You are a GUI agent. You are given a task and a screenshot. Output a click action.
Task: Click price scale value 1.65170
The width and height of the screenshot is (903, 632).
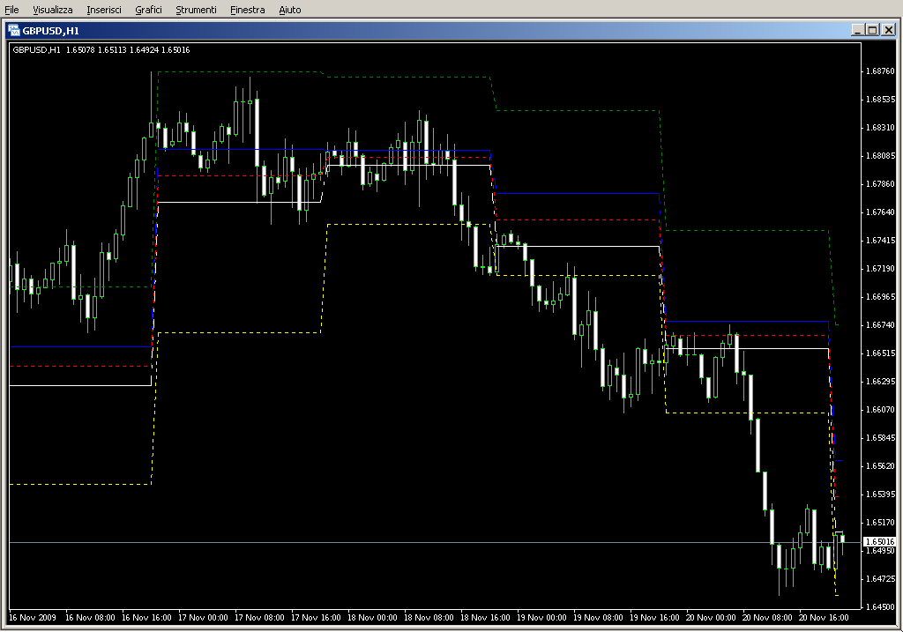(x=880, y=523)
